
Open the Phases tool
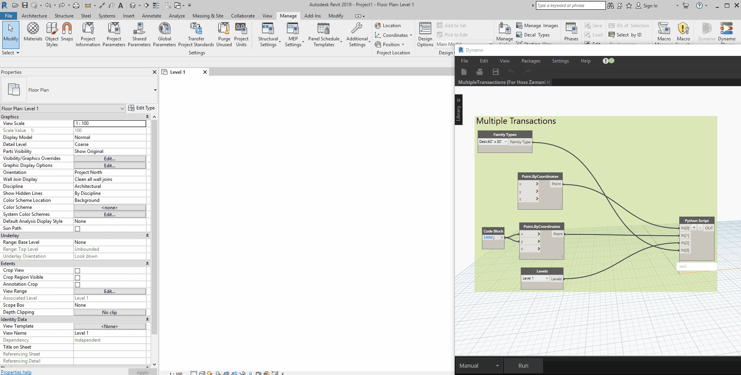[571, 32]
